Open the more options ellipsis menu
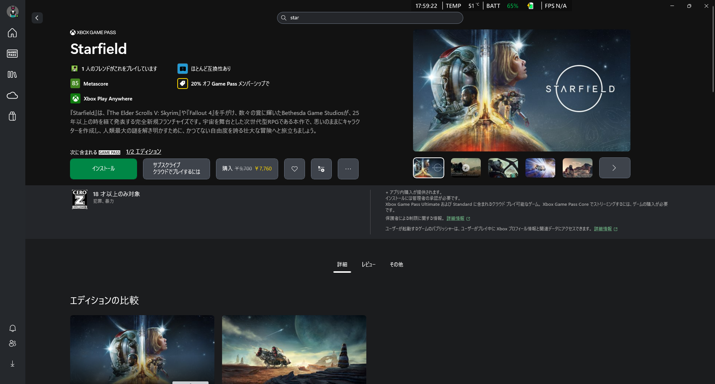Viewport: 715px width, 384px height. pyautogui.click(x=348, y=169)
